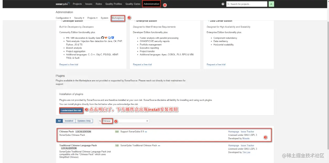The image size is (329, 163).
Task: Click the Plugins section heading
Action: click(60, 76)
